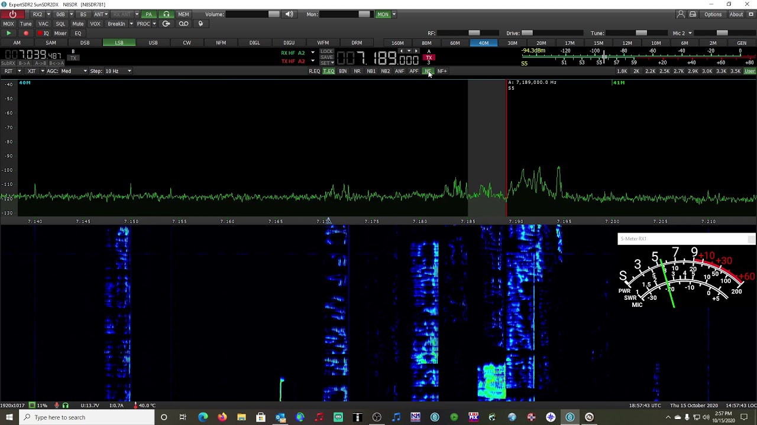Click the green play button
This screenshot has height=425, width=757.
pos(8,33)
